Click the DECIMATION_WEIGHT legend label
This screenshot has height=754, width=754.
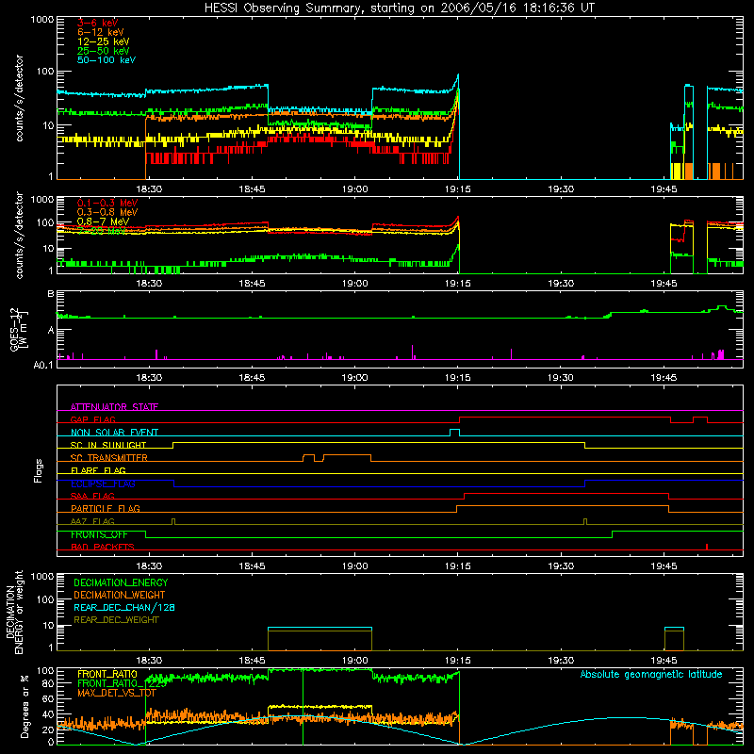coord(120,595)
